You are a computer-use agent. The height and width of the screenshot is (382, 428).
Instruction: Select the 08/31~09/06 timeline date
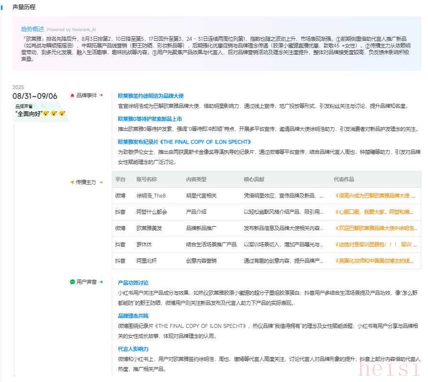pos(35,96)
